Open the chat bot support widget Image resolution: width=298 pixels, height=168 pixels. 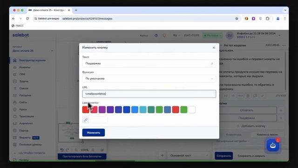273,145
